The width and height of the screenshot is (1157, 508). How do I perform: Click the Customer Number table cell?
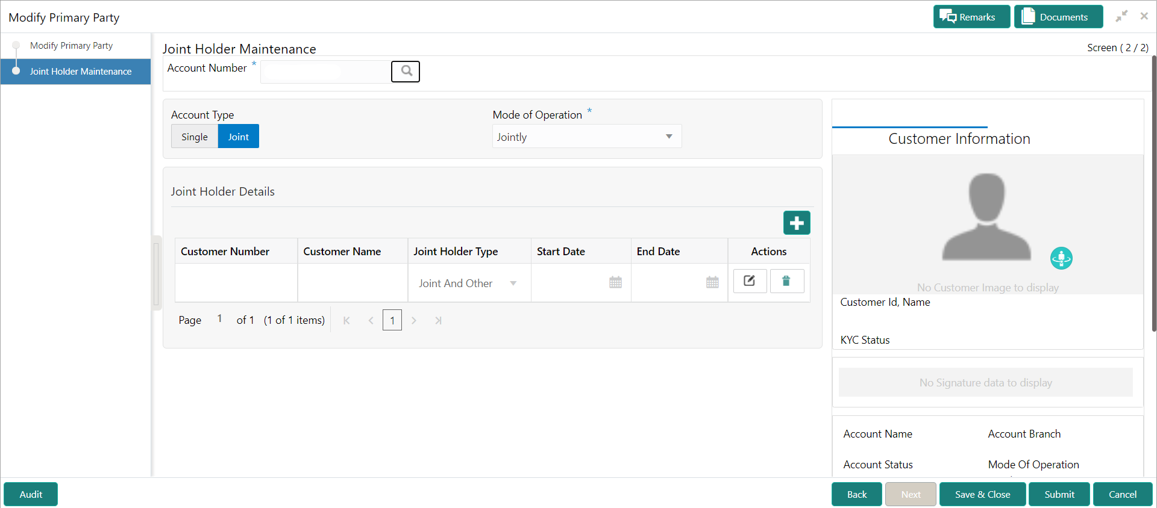pyautogui.click(x=236, y=283)
